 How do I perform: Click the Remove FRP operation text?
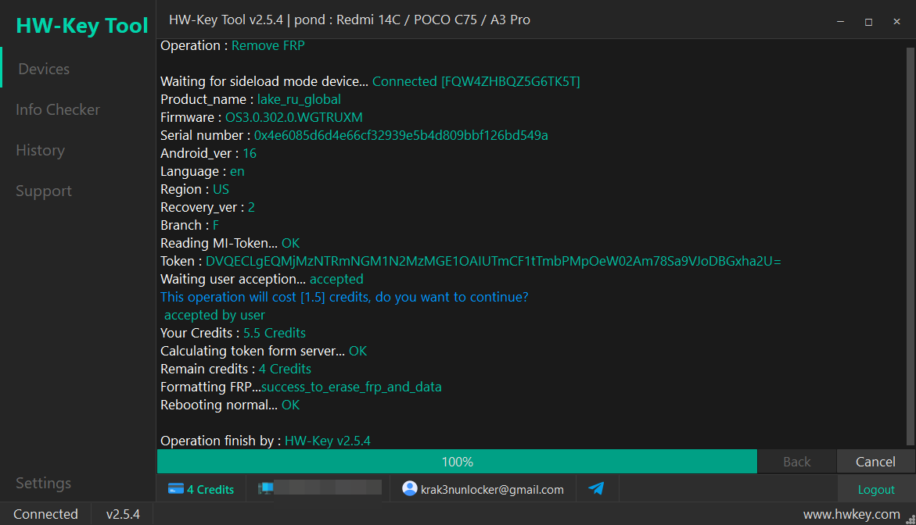[268, 45]
